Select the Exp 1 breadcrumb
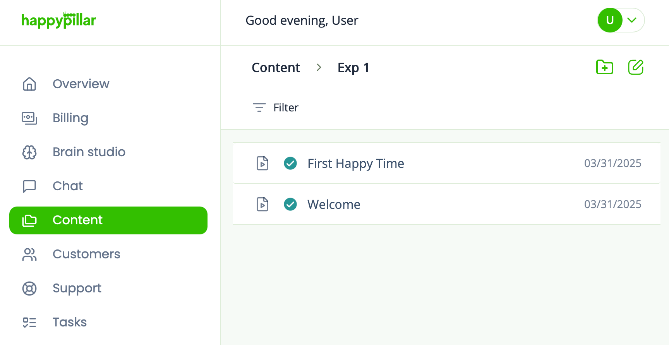The width and height of the screenshot is (669, 345). tap(353, 68)
